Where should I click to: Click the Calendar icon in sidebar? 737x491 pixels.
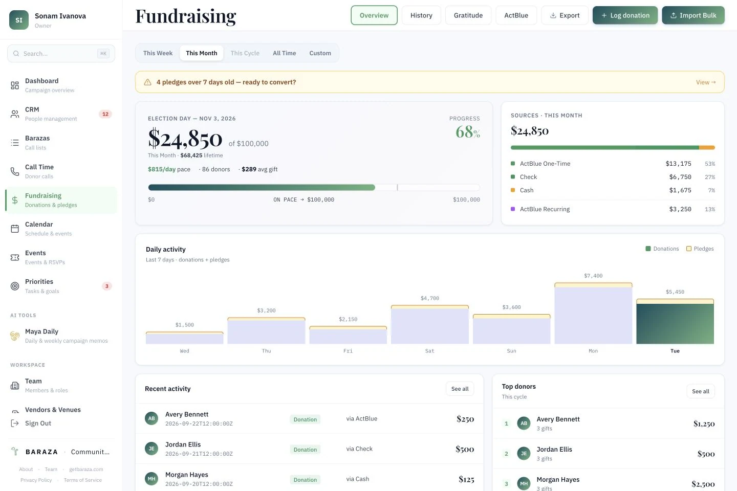point(15,229)
